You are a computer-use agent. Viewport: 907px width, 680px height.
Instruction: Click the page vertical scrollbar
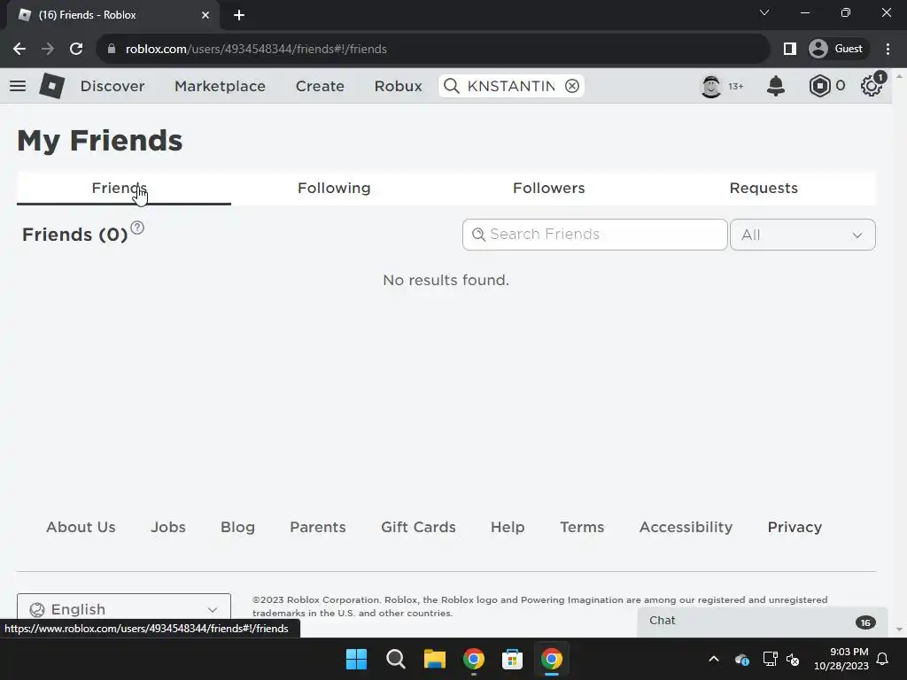899,352
